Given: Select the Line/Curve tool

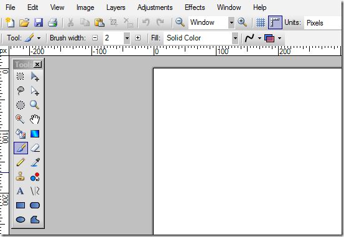Looking at the screenshot, I should pyautogui.click(x=35, y=191).
